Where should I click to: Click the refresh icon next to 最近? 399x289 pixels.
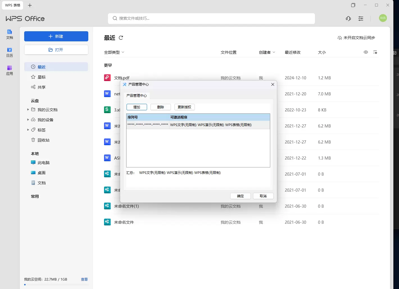coord(121,38)
